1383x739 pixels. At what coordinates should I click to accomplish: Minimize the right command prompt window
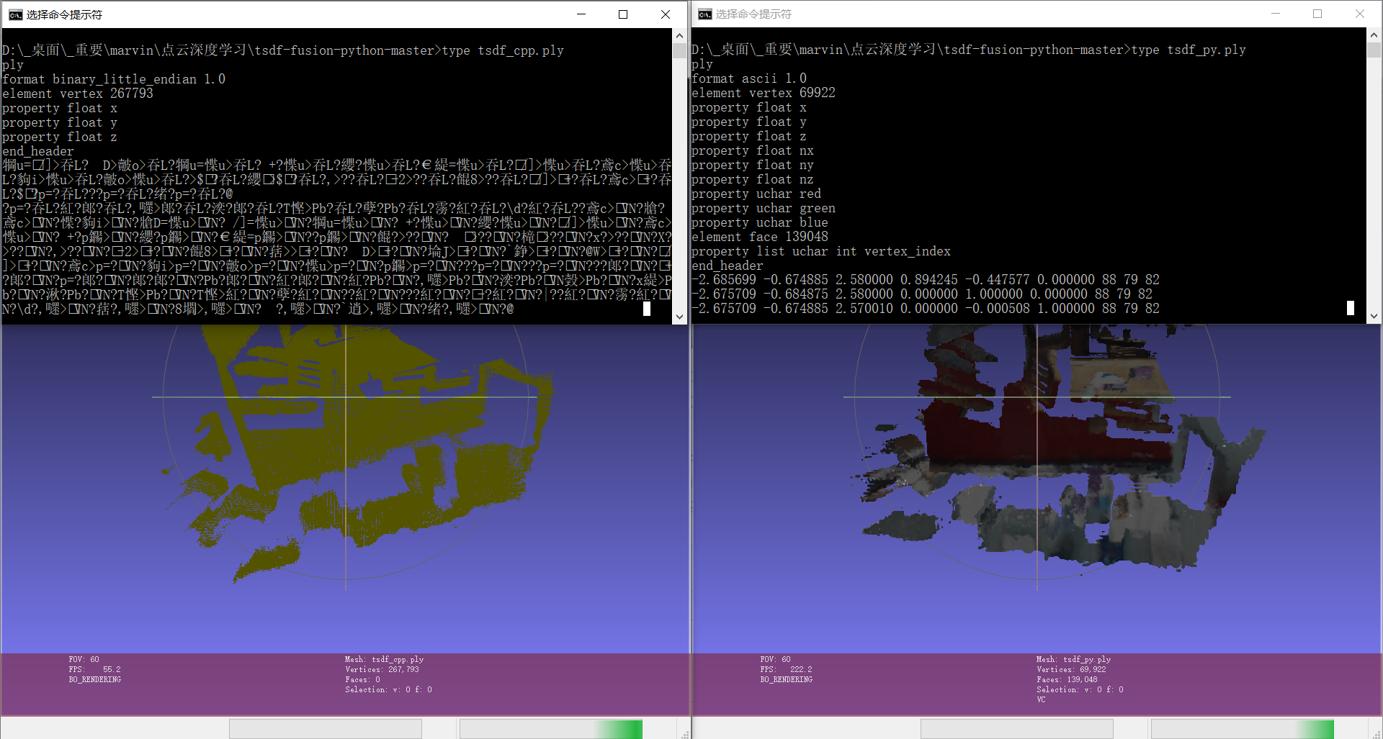(x=1276, y=14)
